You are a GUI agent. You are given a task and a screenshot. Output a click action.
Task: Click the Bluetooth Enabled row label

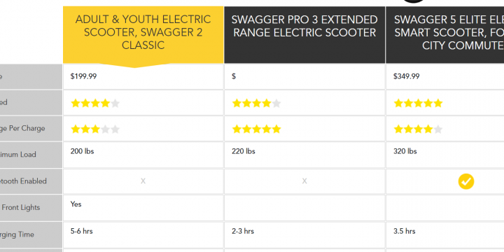click(23, 181)
